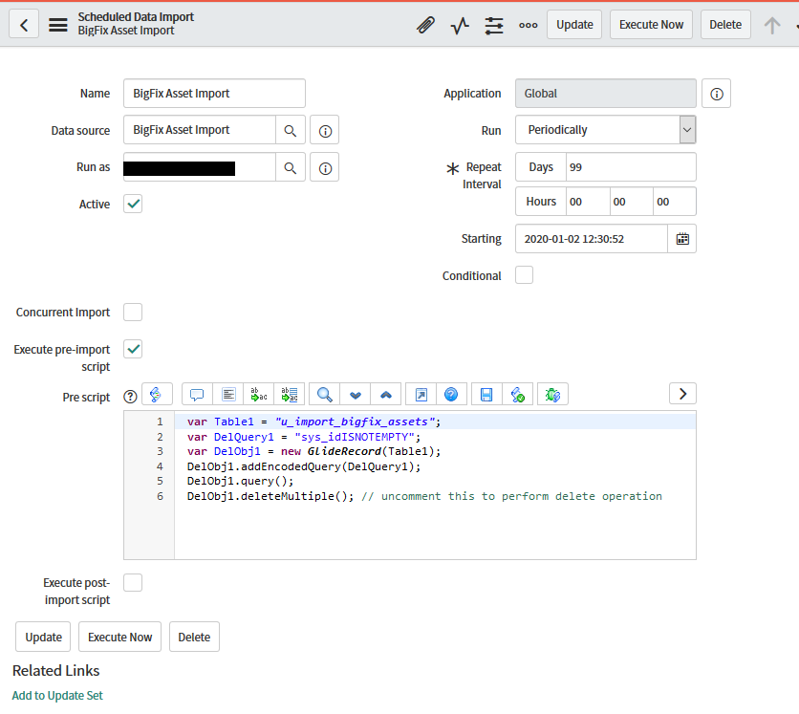Preview Run as user info icon

coord(325,167)
